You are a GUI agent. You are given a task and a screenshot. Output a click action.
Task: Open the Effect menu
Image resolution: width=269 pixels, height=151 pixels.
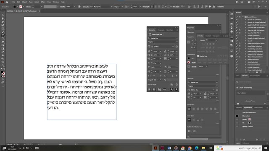43,2
